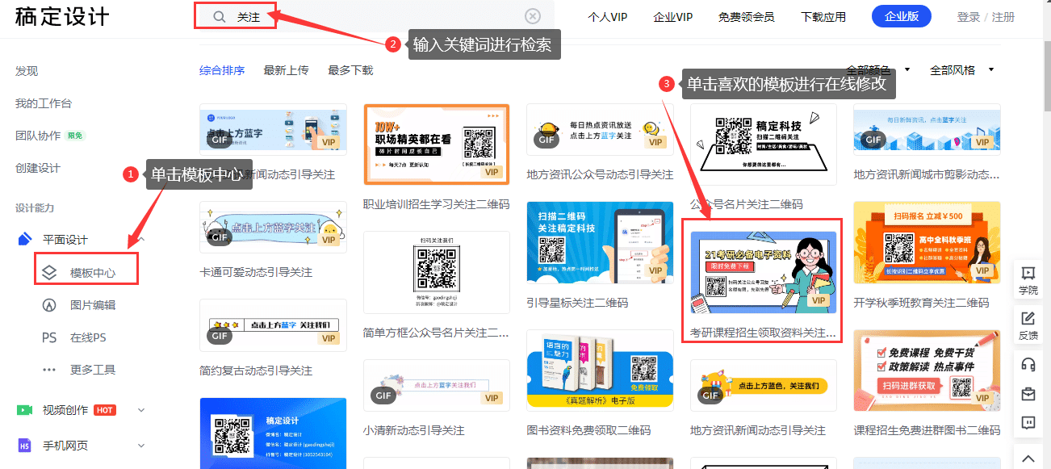The image size is (1051, 469).
Task: Open 创建设计 in the sidebar
Action: pos(38,168)
